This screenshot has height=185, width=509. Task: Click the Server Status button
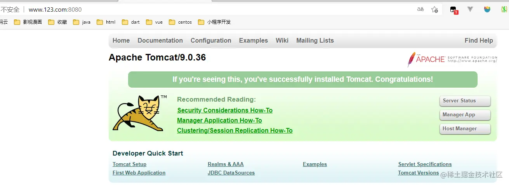(465, 101)
